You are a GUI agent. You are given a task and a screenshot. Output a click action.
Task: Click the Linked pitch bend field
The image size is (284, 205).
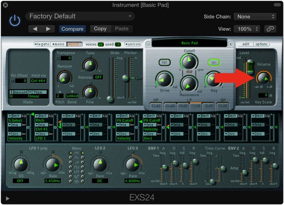(x=72, y=96)
